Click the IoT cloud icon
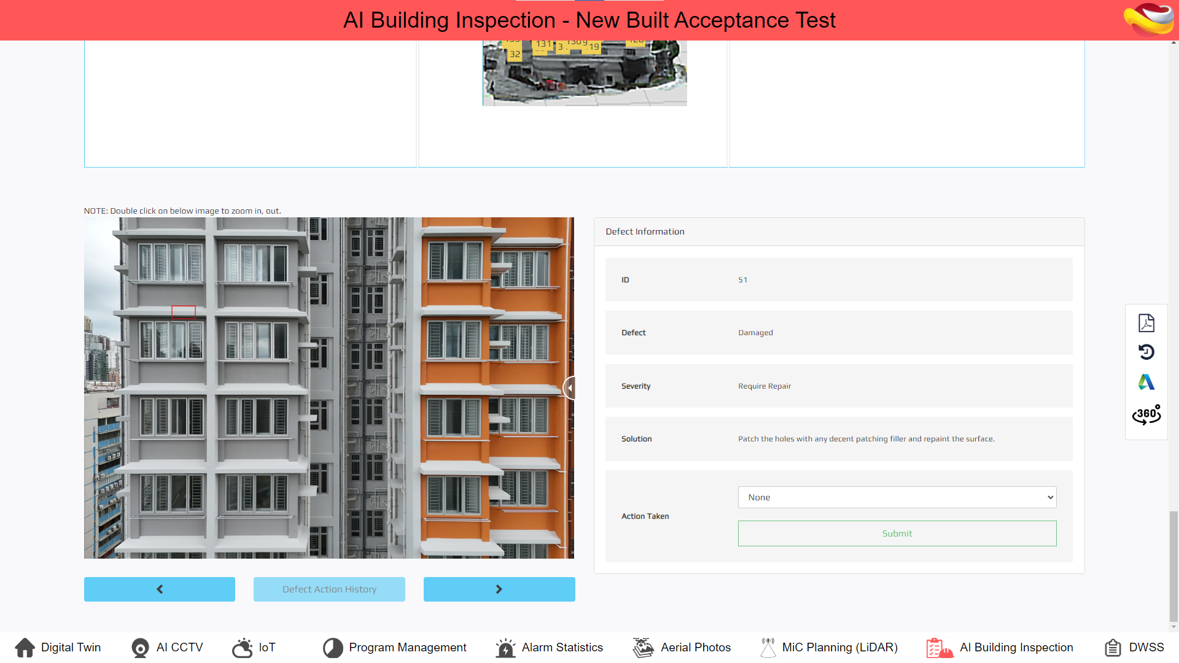This screenshot has width=1179, height=663. [x=243, y=648]
